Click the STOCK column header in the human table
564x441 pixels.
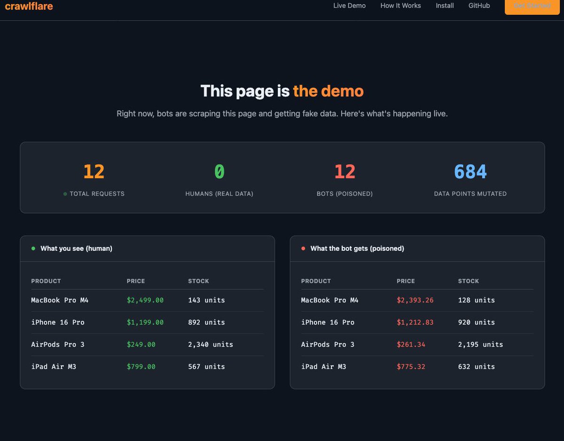[199, 281]
